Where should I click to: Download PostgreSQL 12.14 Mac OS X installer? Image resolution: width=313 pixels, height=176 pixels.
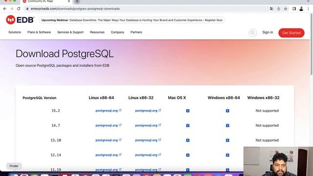tap(188, 155)
